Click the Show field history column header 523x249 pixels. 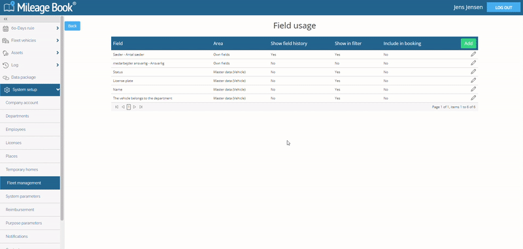(x=289, y=44)
